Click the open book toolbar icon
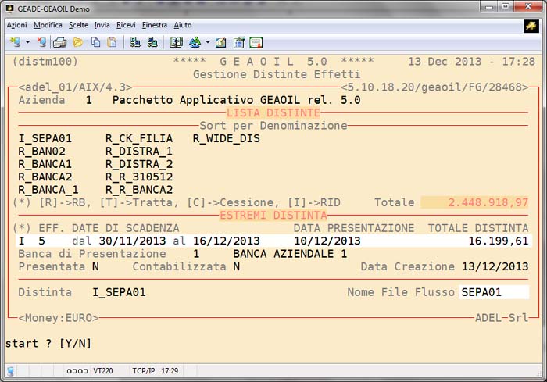547x382 pixels. point(176,42)
